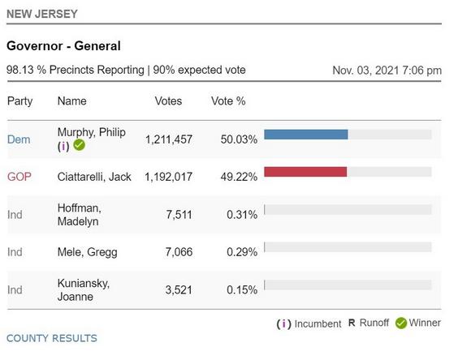
Task: Click the Winner checkmark icon in legend
Action: pyautogui.click(x=400, y=323)
